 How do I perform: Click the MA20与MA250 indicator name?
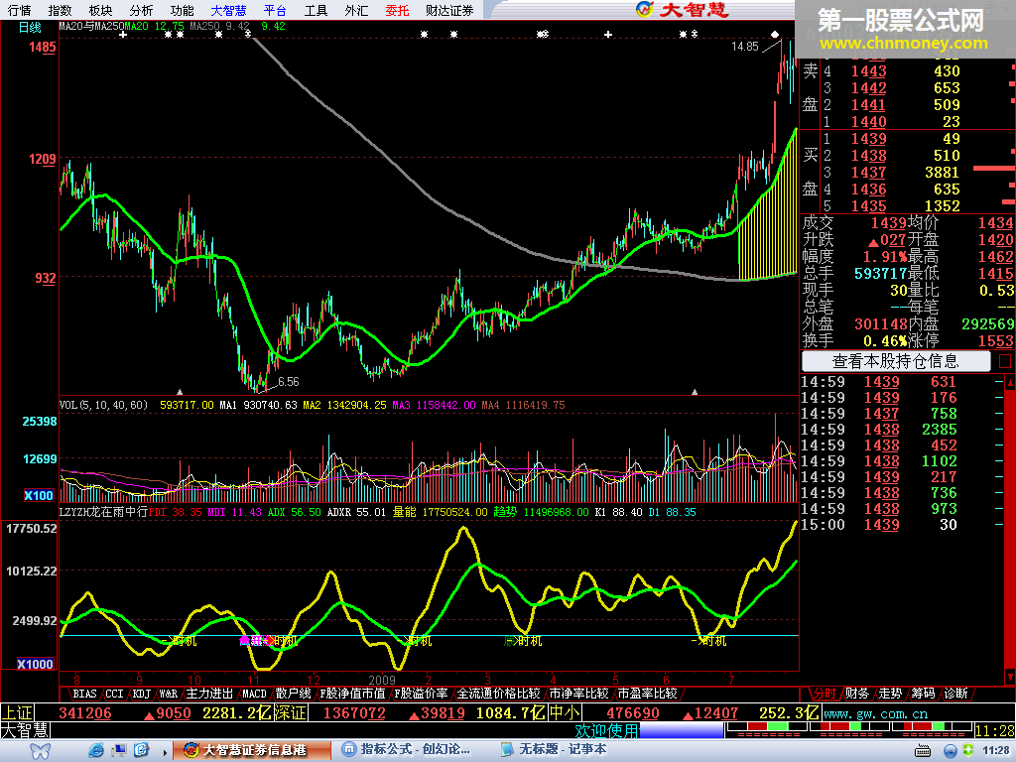coord(91,27)
